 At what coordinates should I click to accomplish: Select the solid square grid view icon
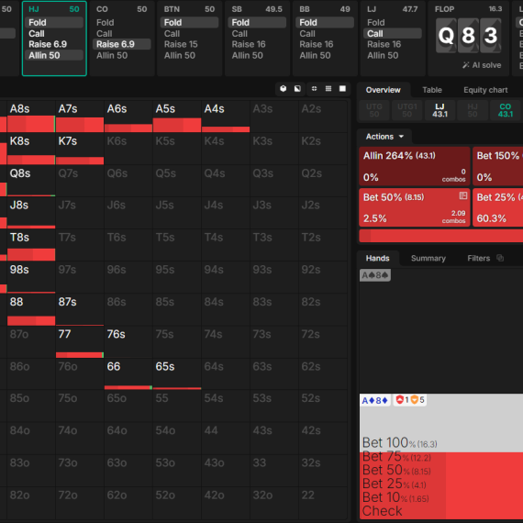[342, 88]
